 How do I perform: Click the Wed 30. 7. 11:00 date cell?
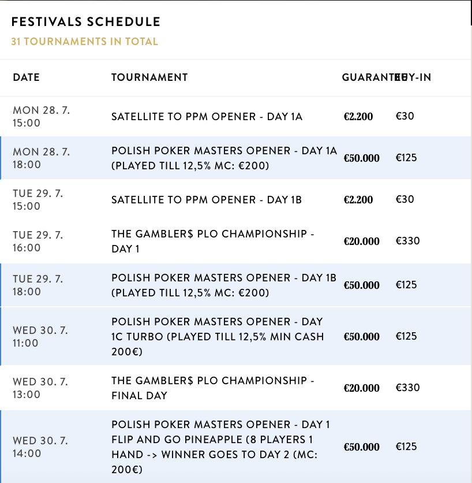(40, 336)
